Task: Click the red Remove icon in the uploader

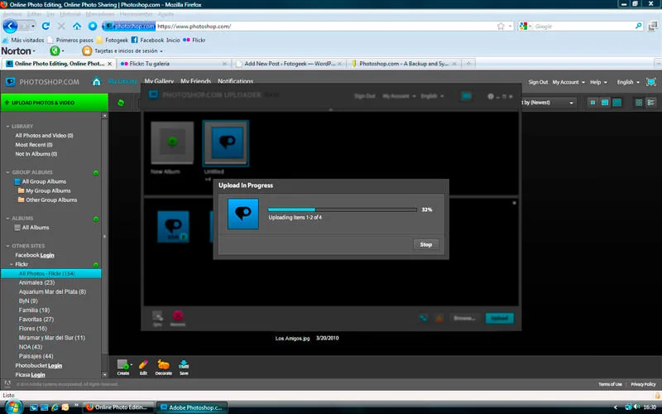Action: pos(178,318)
